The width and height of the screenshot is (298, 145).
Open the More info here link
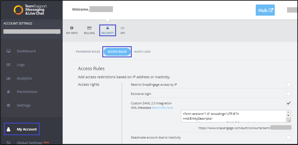pos(162,108)
